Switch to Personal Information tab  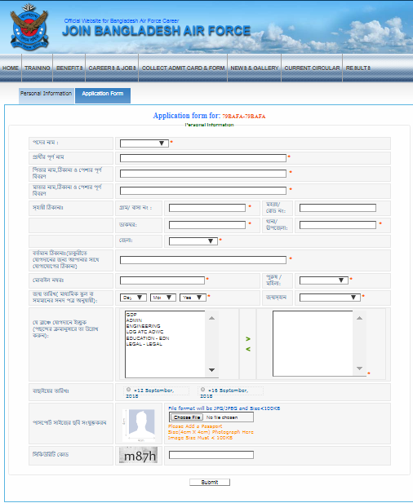(x=46, y=95)
